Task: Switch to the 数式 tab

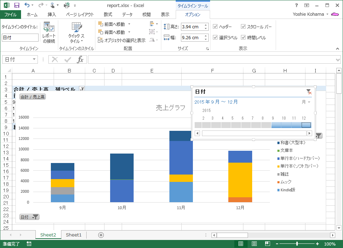Action: tap(108, 14)
